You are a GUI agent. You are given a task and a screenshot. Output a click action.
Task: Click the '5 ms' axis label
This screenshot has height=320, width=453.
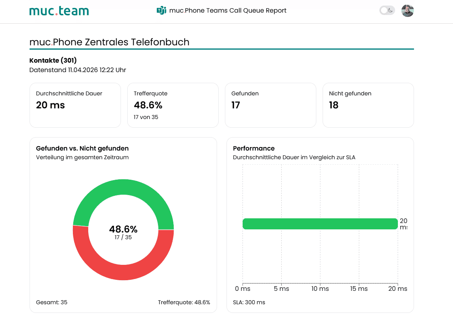281,288
